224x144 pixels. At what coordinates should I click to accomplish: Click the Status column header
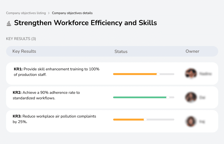click(x=121, y=52)
